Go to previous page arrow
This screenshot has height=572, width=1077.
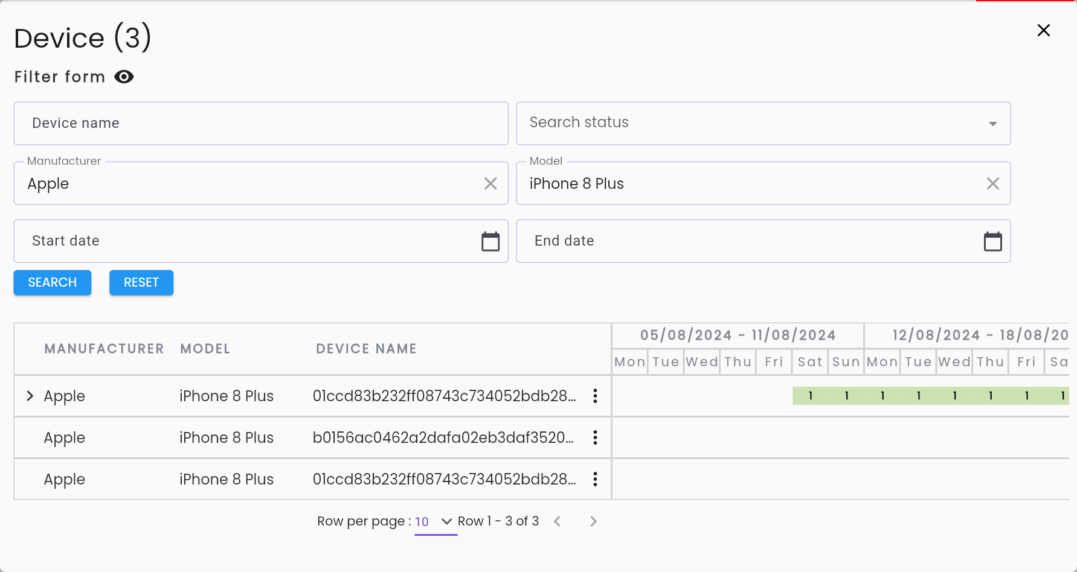coord(558,521)
